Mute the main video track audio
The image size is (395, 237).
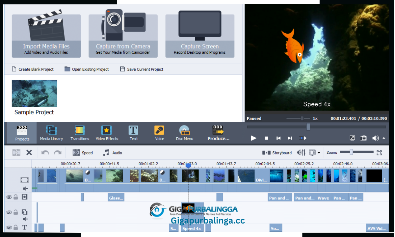pos(25,189)
